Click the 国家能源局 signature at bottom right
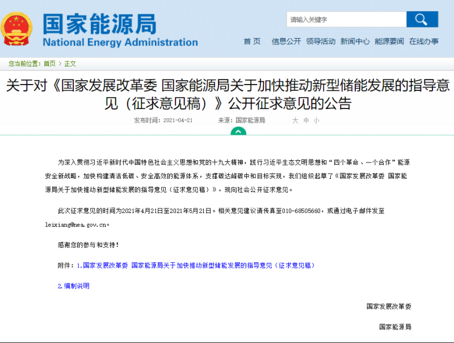The width and height of the screenshot is (454, 343). click(x=395, y=327)
